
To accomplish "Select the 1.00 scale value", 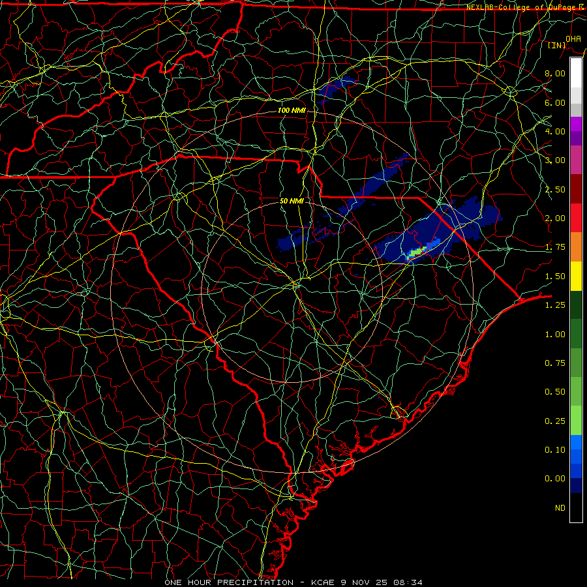I will coord(555,335).
